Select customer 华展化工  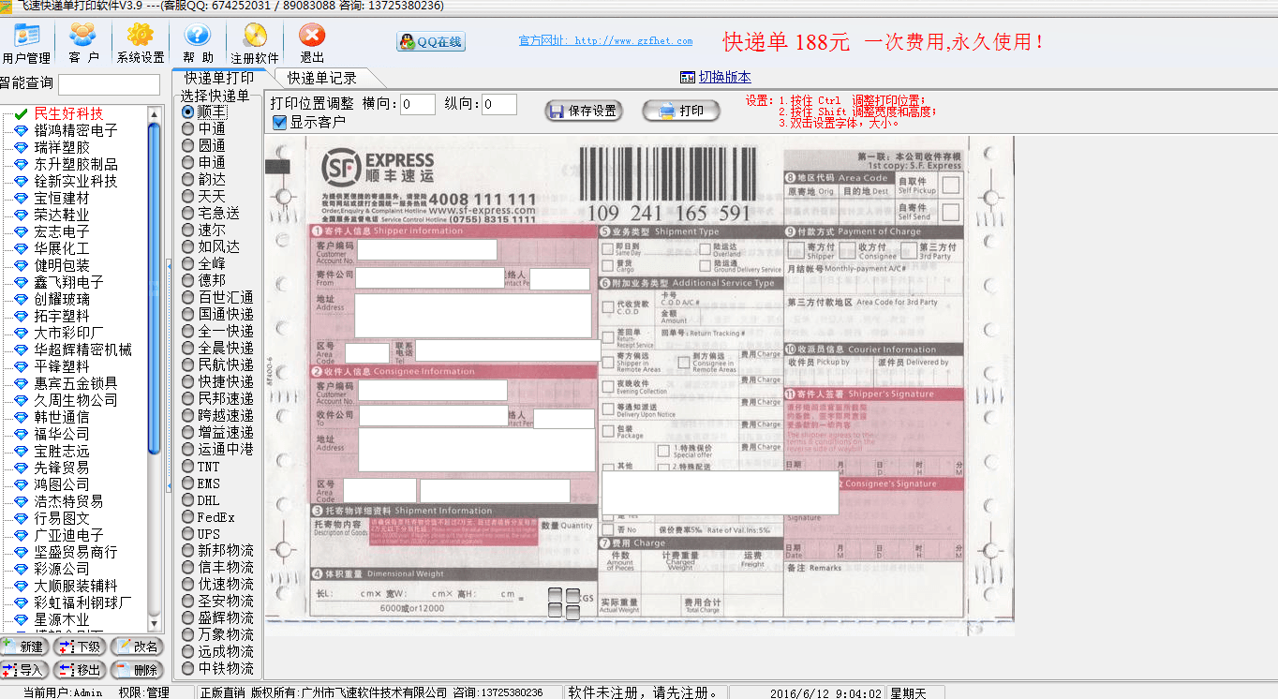pyautogui.click(x=62, y=248)
